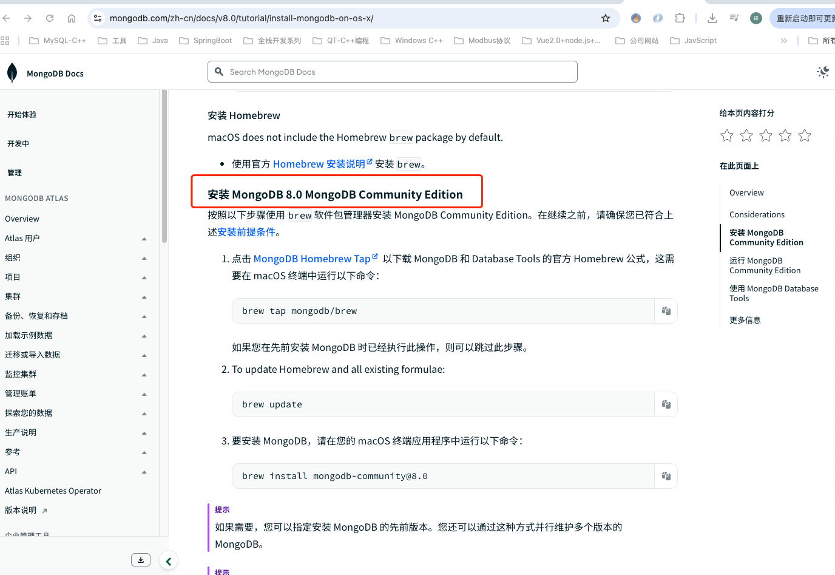Open the JavaScript bookmark folder

point(693,41)
